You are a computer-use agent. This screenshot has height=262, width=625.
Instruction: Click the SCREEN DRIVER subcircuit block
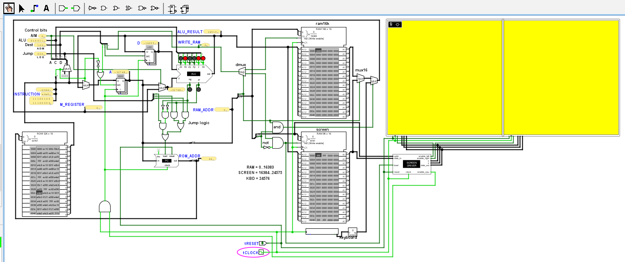411,164
